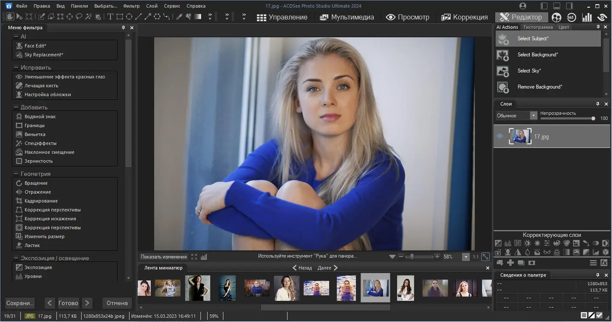Viewport: 612px width, 322px height.
Task: Toggle the 1:1 actual size zoom
Action: click(x=475, y=257)
